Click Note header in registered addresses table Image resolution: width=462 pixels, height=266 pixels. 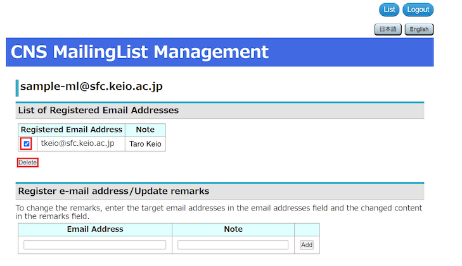point(145,130)
